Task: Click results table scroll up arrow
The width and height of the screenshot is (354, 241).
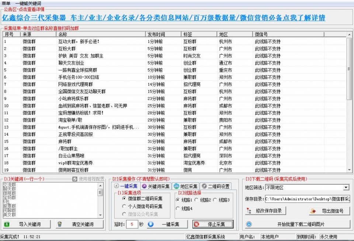Action: [x=349, y=35]
